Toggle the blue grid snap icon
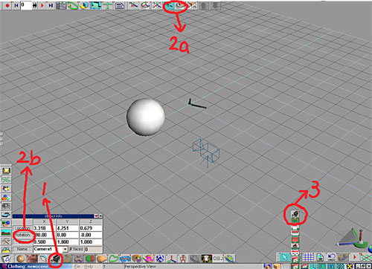 [308, 258]
